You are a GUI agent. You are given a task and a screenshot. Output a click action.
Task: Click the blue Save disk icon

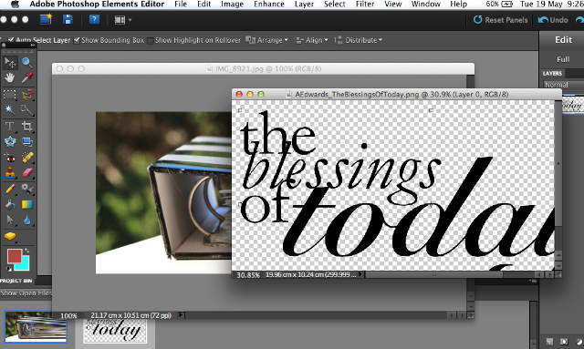(68, 20)
